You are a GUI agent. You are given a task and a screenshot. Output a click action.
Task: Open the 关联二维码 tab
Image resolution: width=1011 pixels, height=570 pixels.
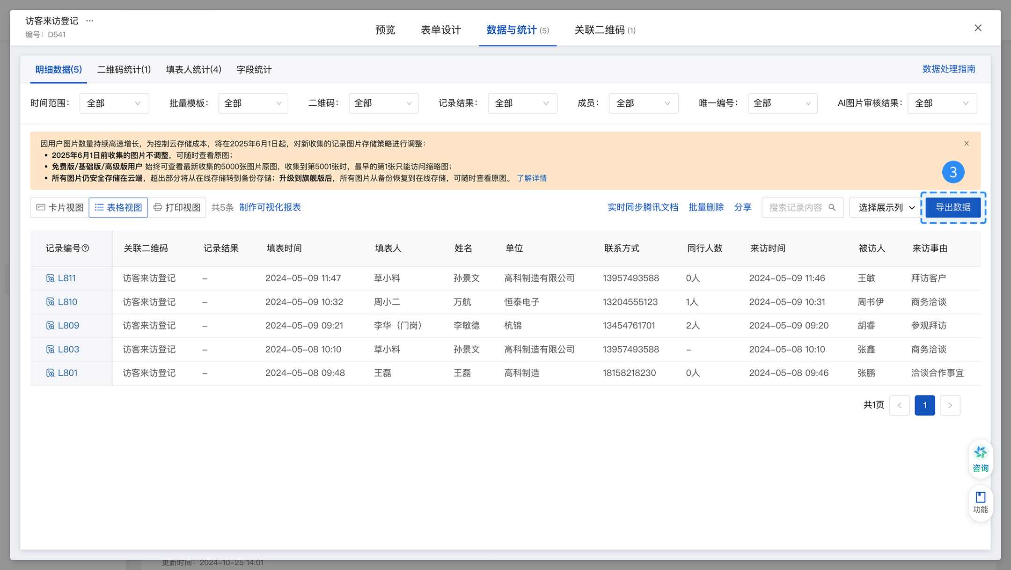[605, 30]
